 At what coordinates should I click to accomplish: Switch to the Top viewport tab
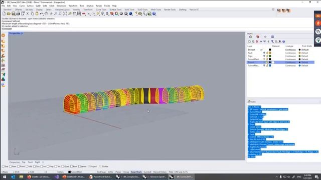tap(24, 162)
